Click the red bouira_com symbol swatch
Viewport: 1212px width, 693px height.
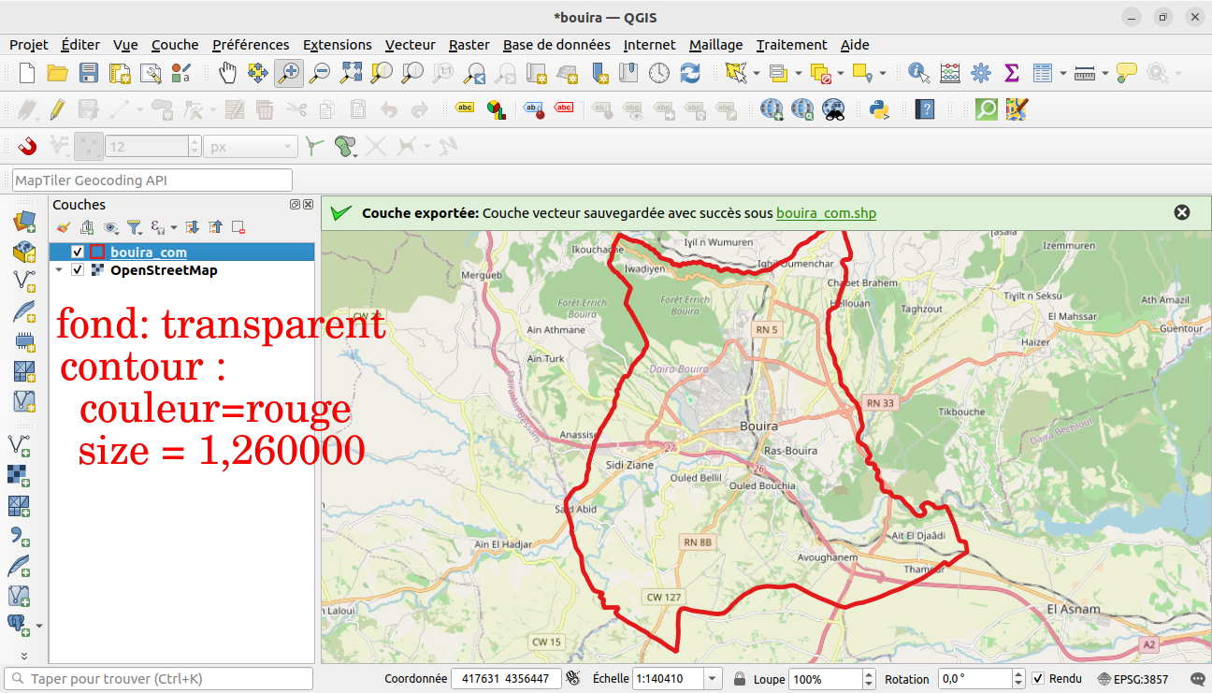(x=96, y=253)
